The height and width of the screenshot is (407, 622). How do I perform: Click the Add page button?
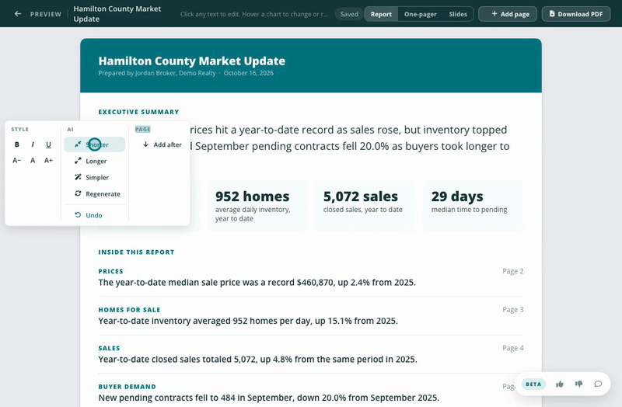click(508, 14)
